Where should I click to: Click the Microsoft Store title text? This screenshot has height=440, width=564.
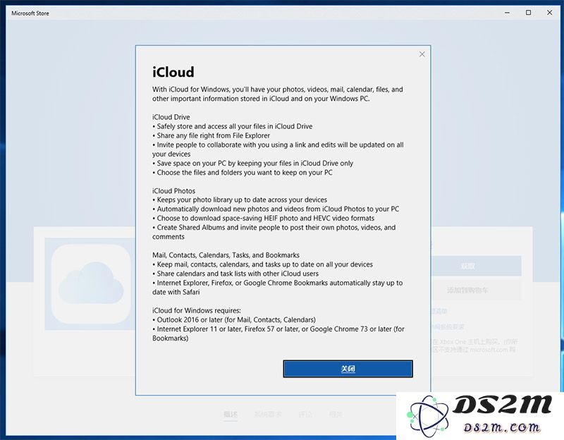tap(30, 13)
